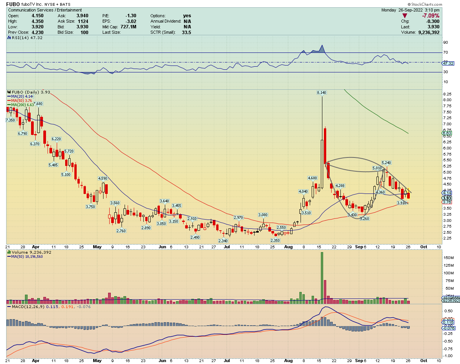Click the long 8.140 spike candlestick

(x=322, y=143)
